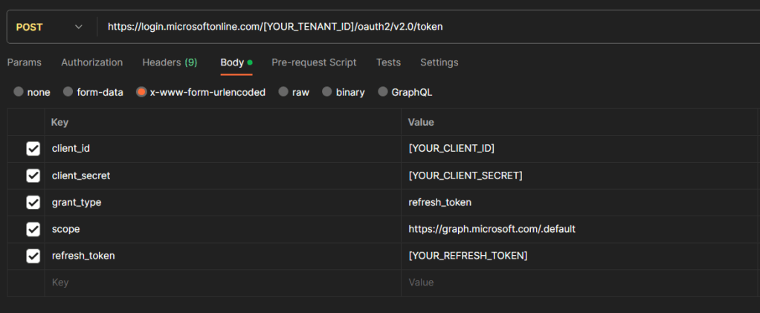This screenshot has width=760, height=313.
Task: Switch to Headers (9) tab
Action: pyautogui.click(x=170, y=62)
